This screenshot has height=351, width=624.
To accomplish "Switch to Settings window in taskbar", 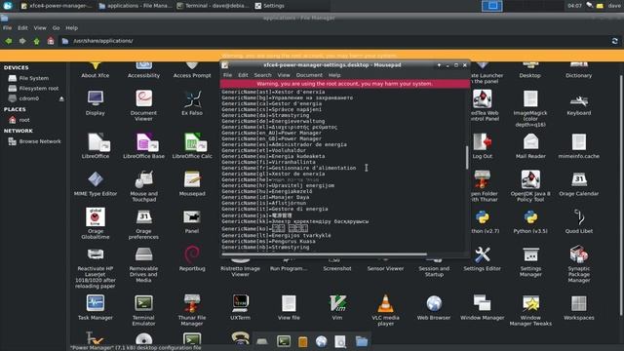I will click(x=270, y=6).
